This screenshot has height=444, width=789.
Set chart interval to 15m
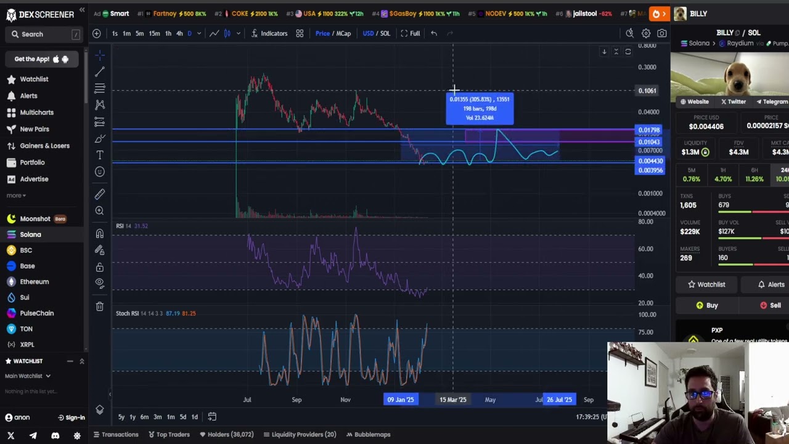(154, 33)
